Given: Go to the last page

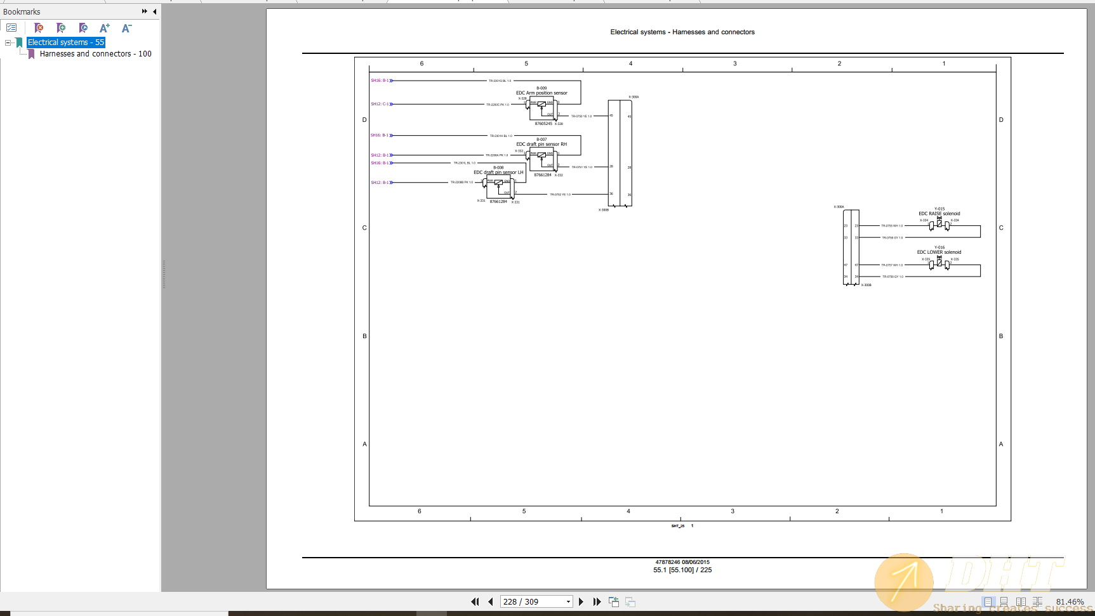Looking at the screenshot, I should click(597, 601).
